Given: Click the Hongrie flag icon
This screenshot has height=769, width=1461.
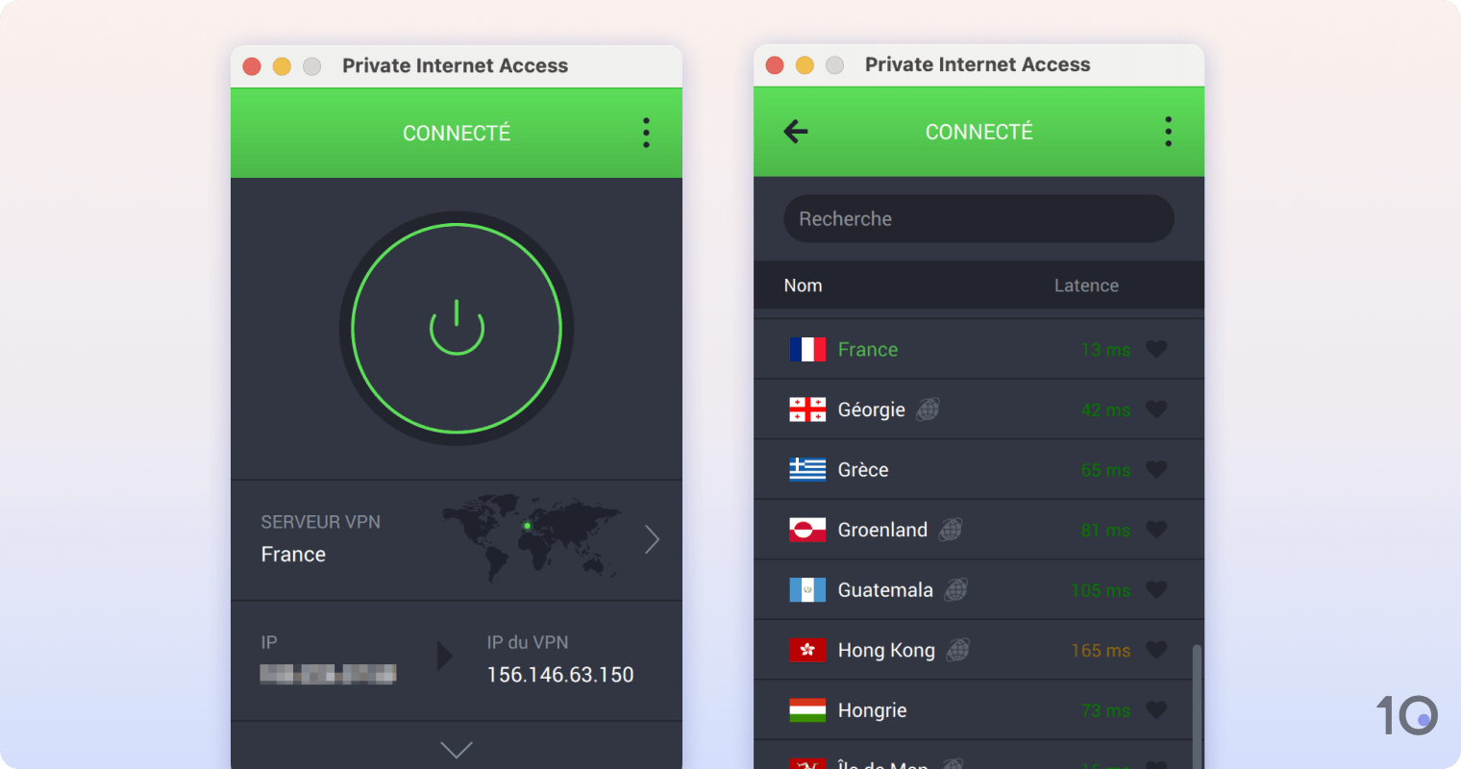Looking at the screenshot, I should [810, 709].
